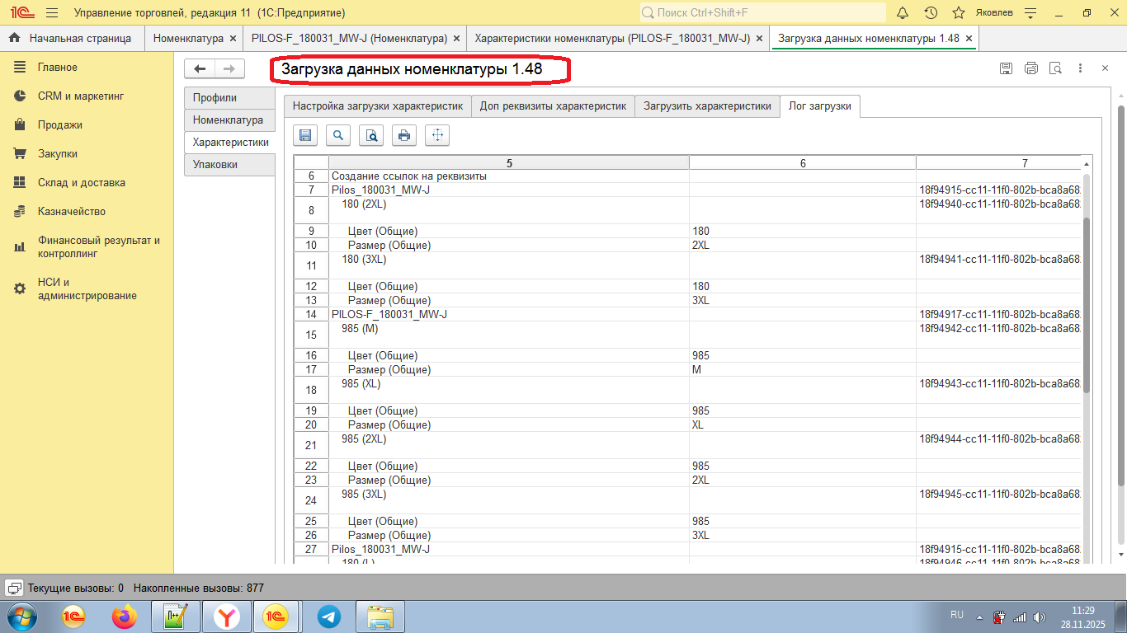Select row header 15 in the log table
This screenshot has width=1127, height=633.
coord(311,335)
